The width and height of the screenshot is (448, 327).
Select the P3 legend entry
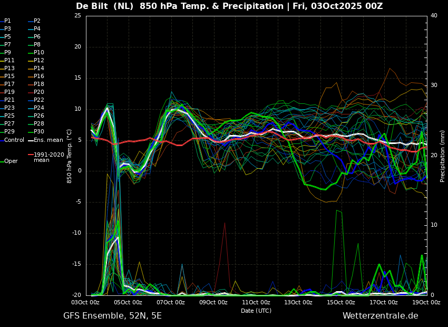5,28
